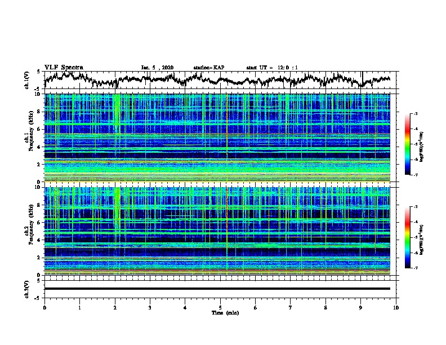Click the "6" kHz tick of ch.1 spectrogram
Screen dimensions: 446x345
pos(39,130)
